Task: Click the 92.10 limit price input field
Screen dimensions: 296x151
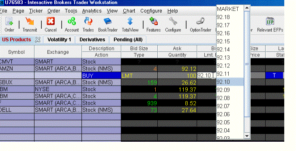Action: (206, 75)
